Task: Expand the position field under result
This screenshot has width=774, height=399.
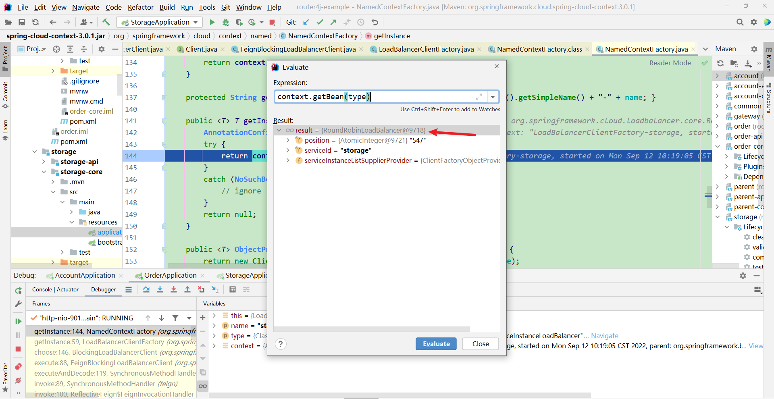Action: point(287,140)
